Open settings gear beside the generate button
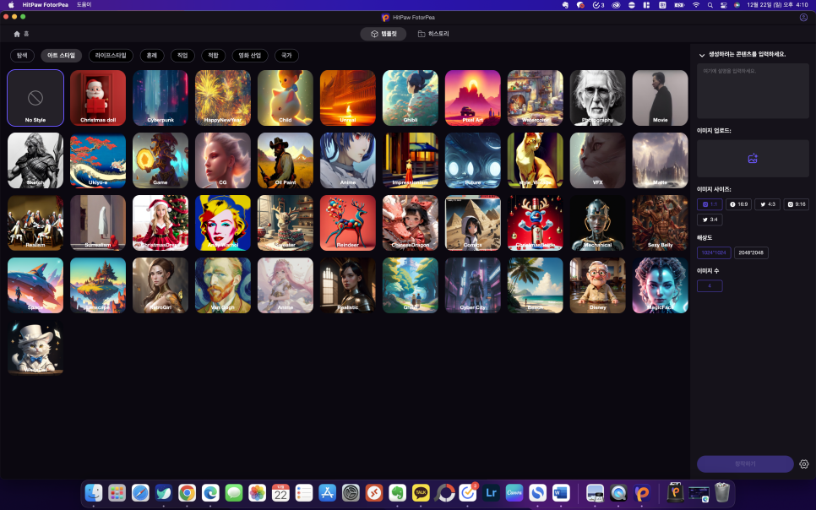Screen dimensions: 816x510 point(804,464)
